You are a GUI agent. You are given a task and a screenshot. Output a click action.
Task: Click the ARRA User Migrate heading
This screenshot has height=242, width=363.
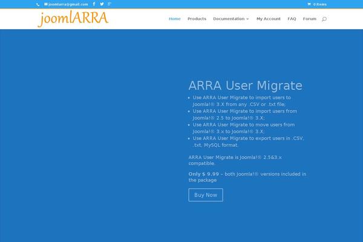tap(245, 86)
